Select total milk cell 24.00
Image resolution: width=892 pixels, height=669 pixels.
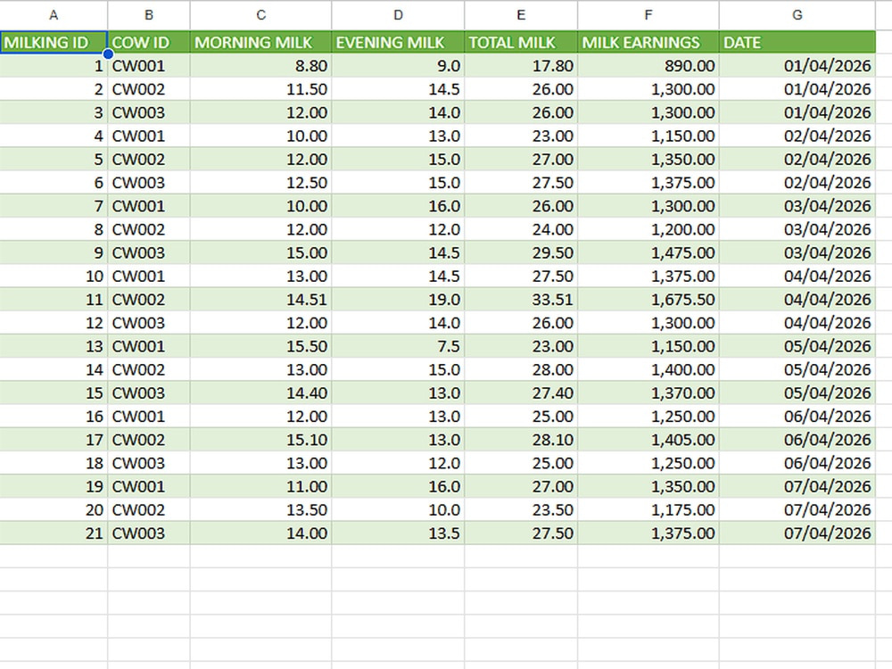click(x=521, y=229)
